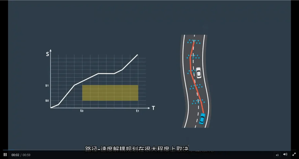Click the graph origin point

(x=51, y=108)
